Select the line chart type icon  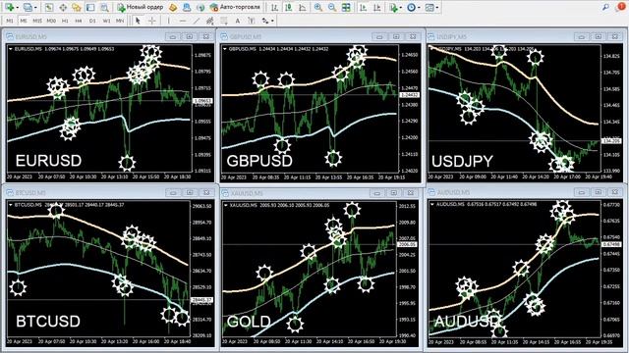pyautogui.click(x=302, y=7)
